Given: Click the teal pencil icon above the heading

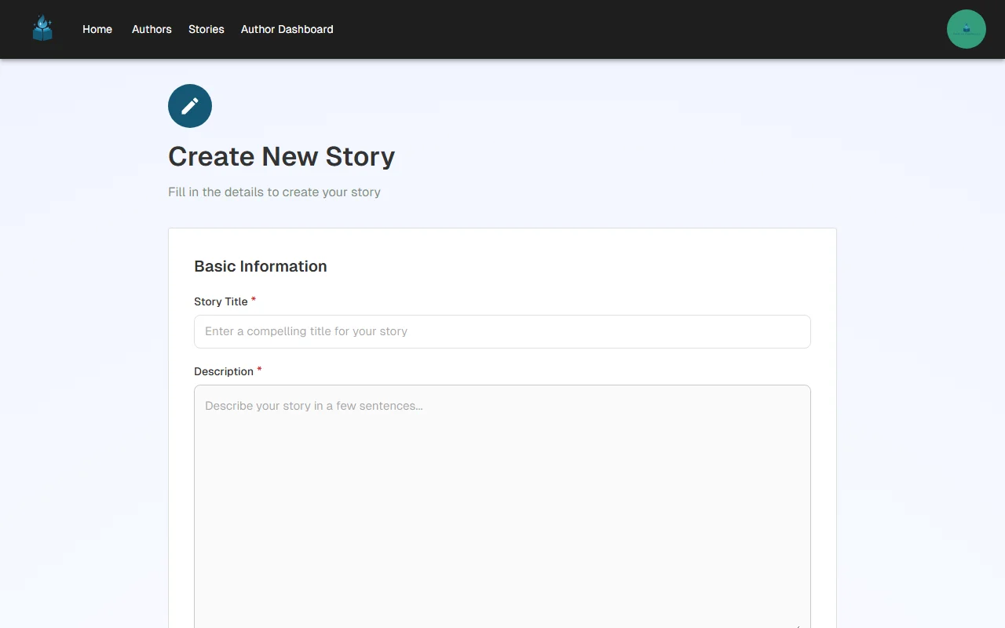Looking at the screenshot, I should [189, 105].
